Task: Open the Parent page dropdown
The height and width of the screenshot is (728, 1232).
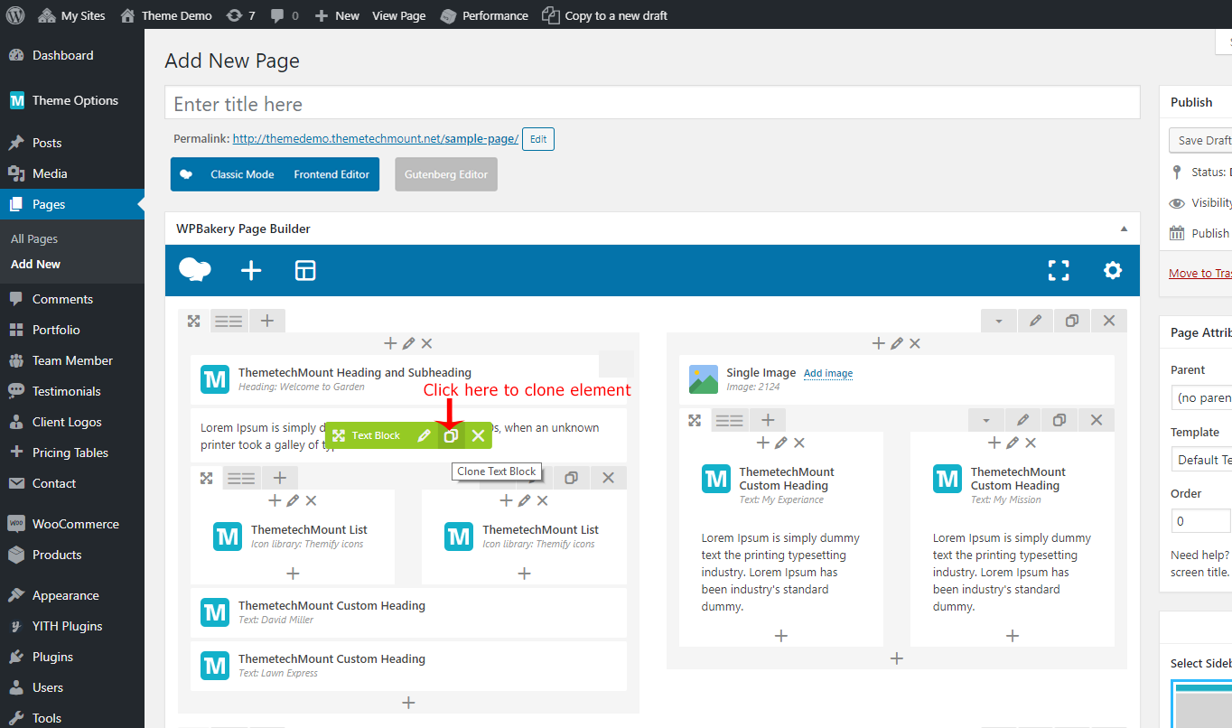Action: click(1200, 397)
